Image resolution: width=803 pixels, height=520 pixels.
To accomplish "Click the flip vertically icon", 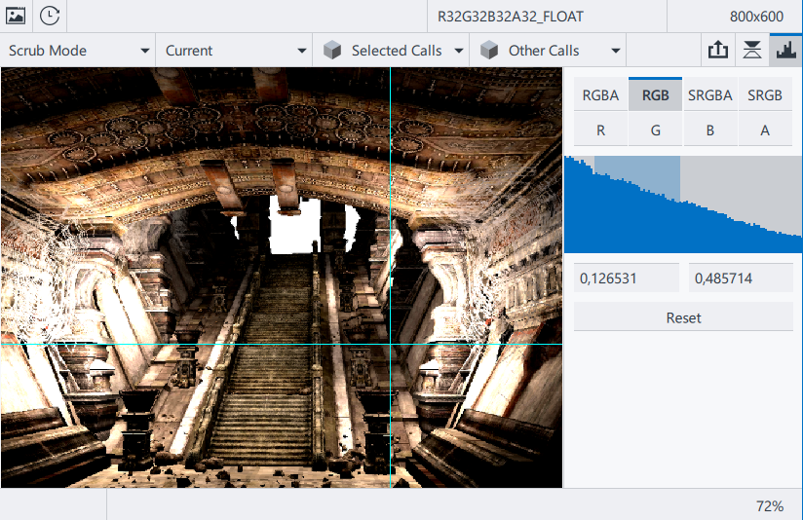I will [751, 51].
